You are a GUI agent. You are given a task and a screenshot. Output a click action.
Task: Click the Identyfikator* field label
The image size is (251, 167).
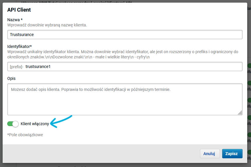coord(20,46)
